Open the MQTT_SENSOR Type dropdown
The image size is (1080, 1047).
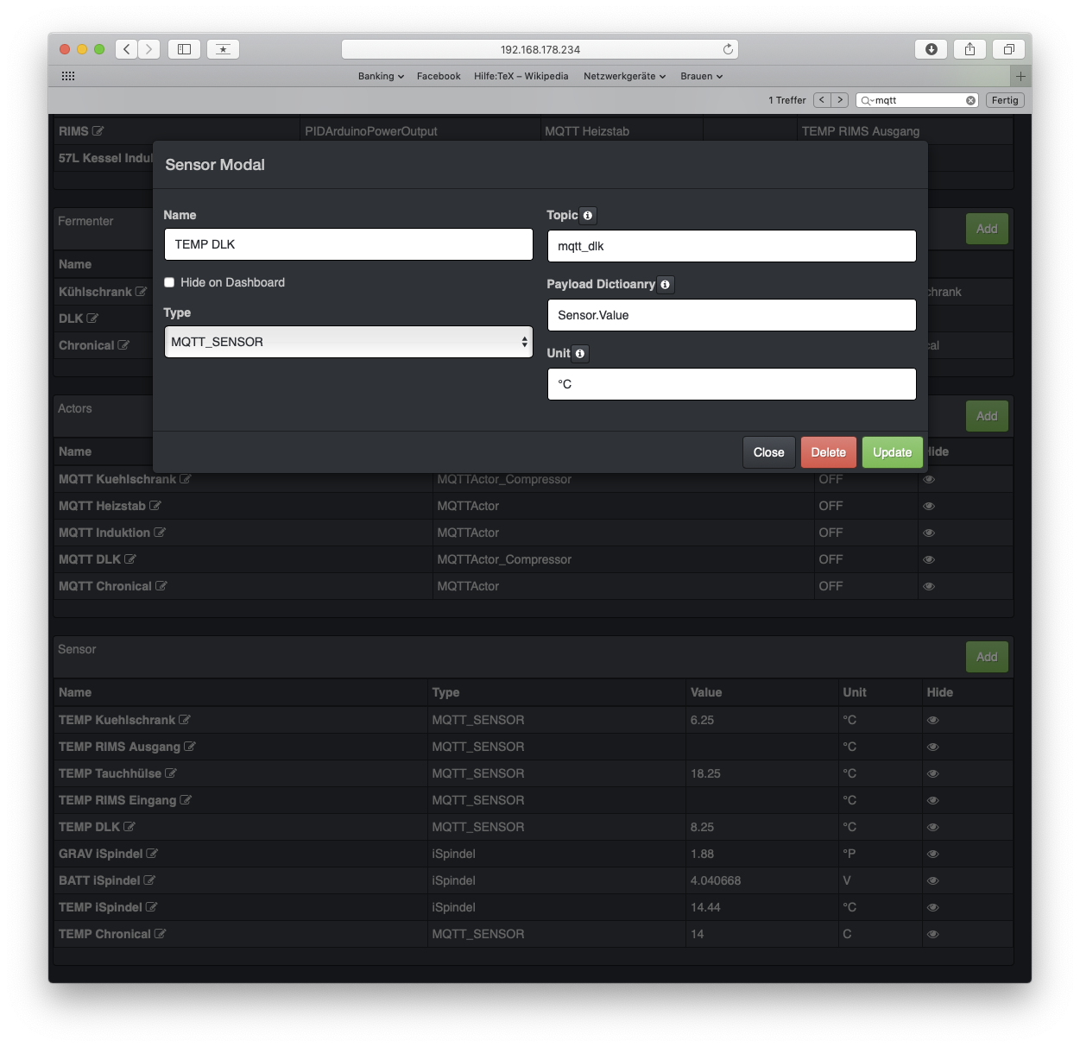[348, 342]
